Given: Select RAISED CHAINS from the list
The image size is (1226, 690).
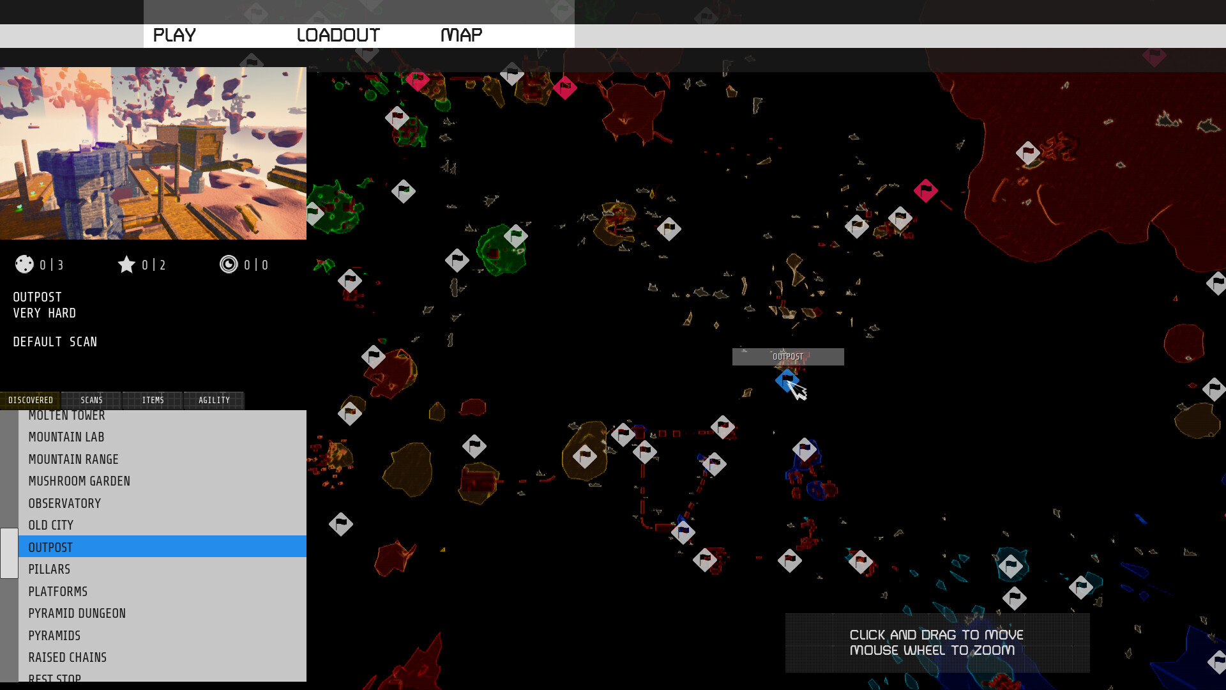Looking at the screenshot, I should 67,656.
